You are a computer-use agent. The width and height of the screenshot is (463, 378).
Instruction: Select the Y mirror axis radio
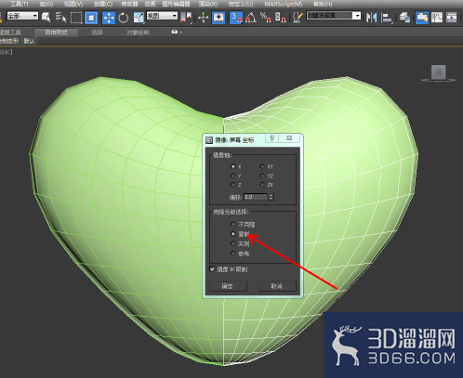click(232, 176)
